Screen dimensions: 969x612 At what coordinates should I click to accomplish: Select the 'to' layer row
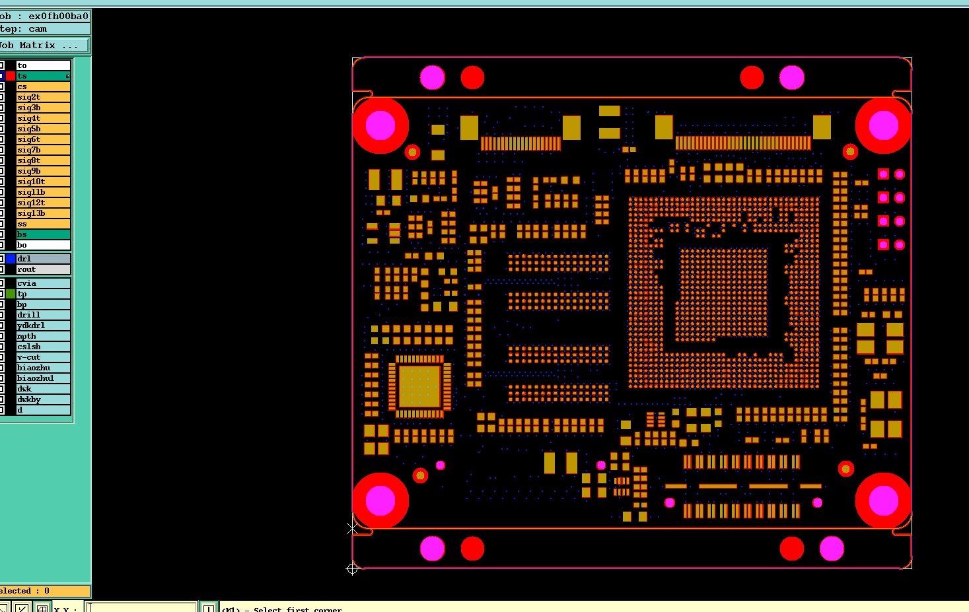tap(44, 65)
